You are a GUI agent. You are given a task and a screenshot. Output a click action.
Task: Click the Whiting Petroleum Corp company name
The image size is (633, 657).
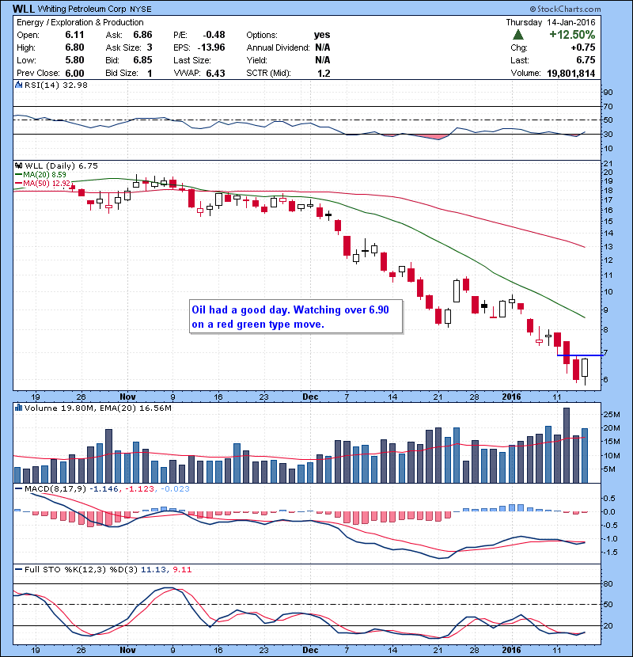pos(82,9)
